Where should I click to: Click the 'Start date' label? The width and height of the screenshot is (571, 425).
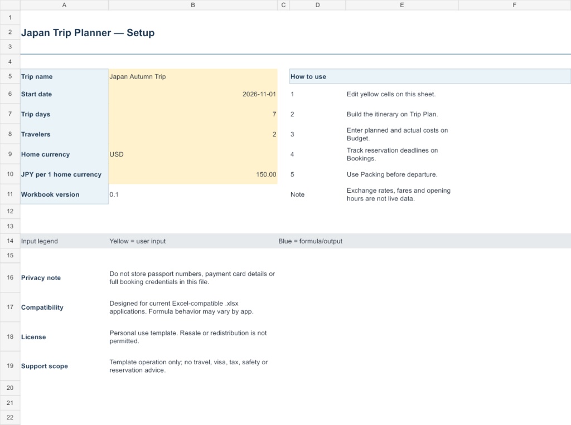(x=64, y=94)
